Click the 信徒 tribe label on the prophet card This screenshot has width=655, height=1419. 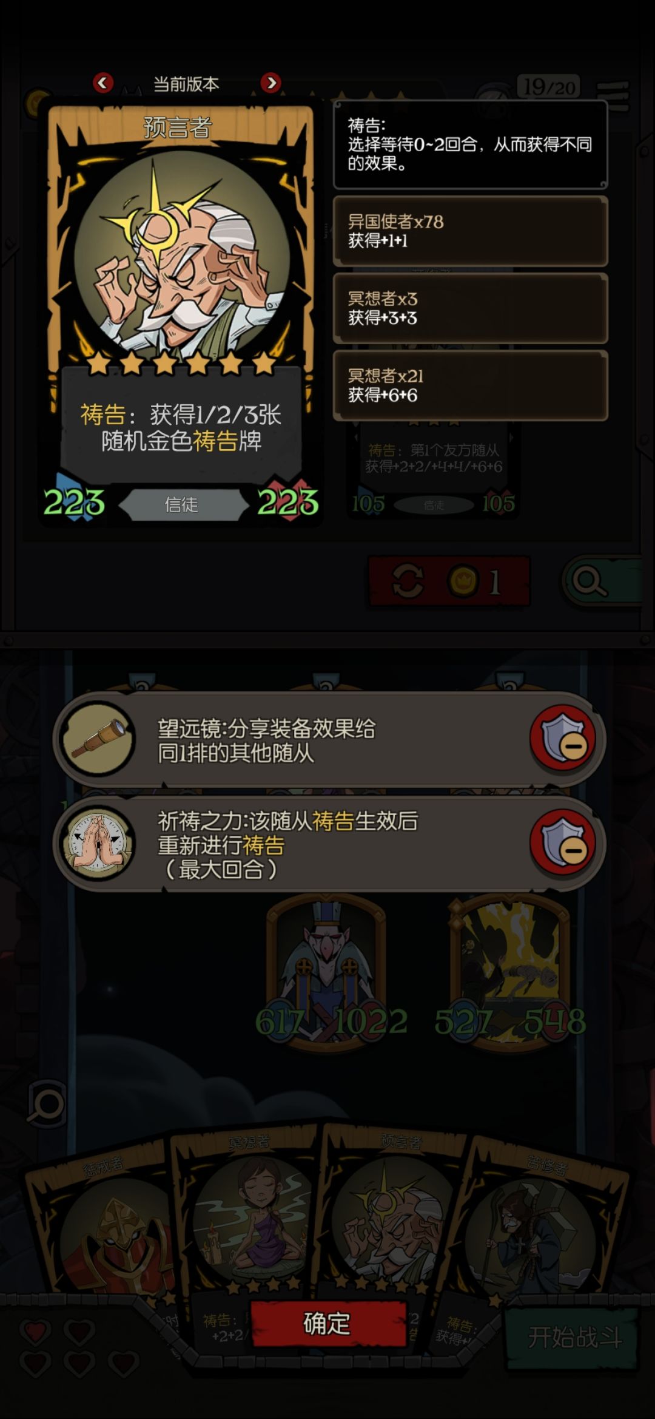(181, 504)
